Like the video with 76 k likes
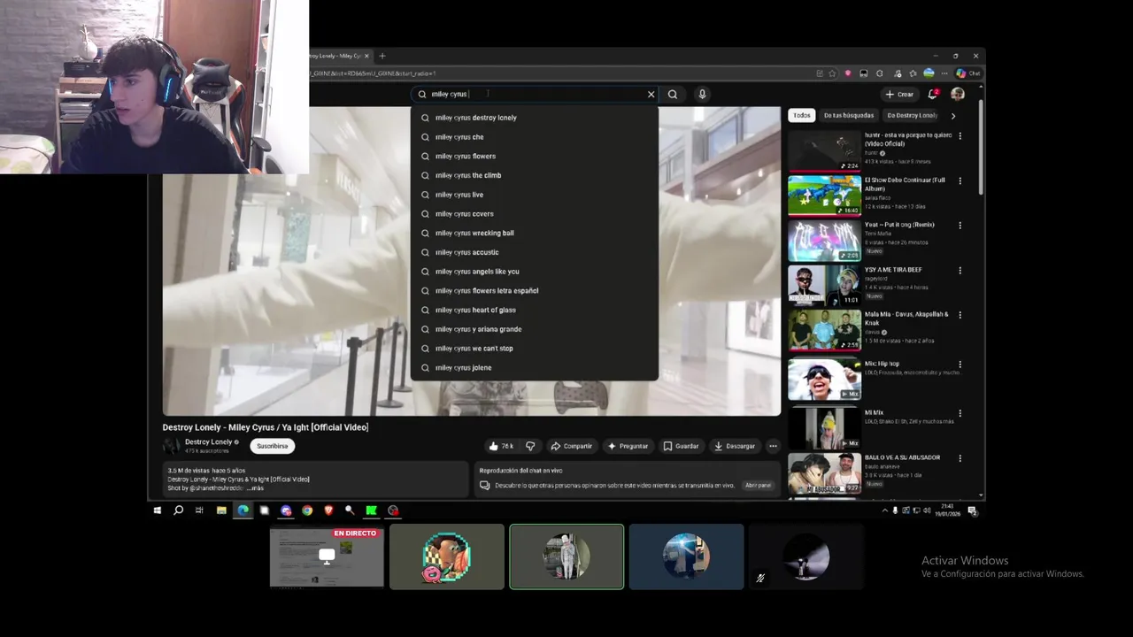Image resolution: width=1133 pixels, height=637 pixels. coord(501,446)
